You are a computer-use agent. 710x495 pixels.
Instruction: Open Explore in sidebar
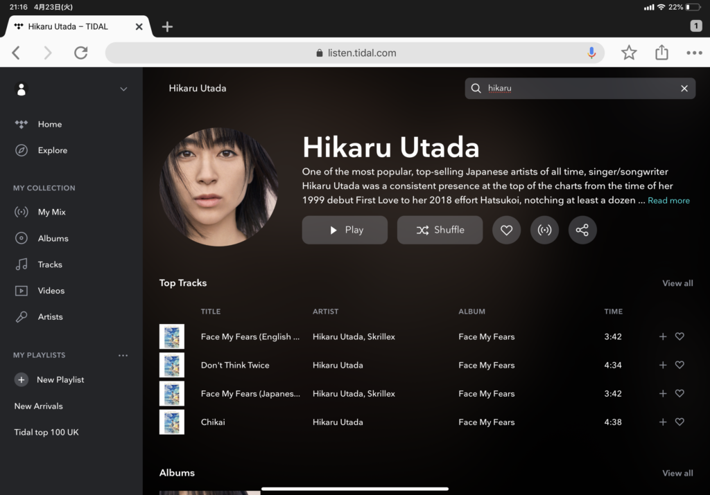point(53,150)
